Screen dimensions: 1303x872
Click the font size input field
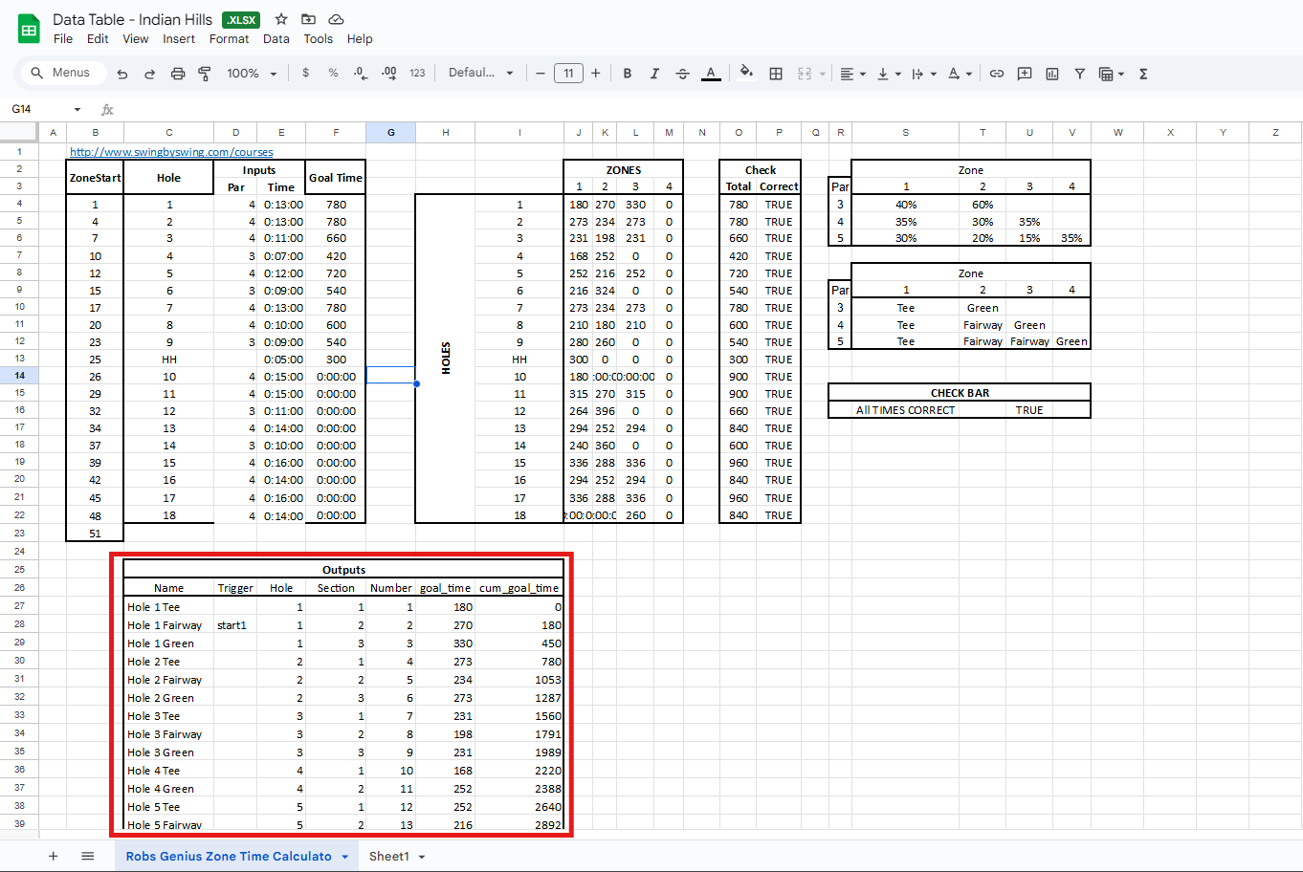pos(568,74)
